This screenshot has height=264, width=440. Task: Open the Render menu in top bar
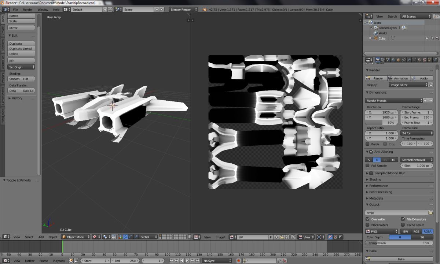click(27, 10)
